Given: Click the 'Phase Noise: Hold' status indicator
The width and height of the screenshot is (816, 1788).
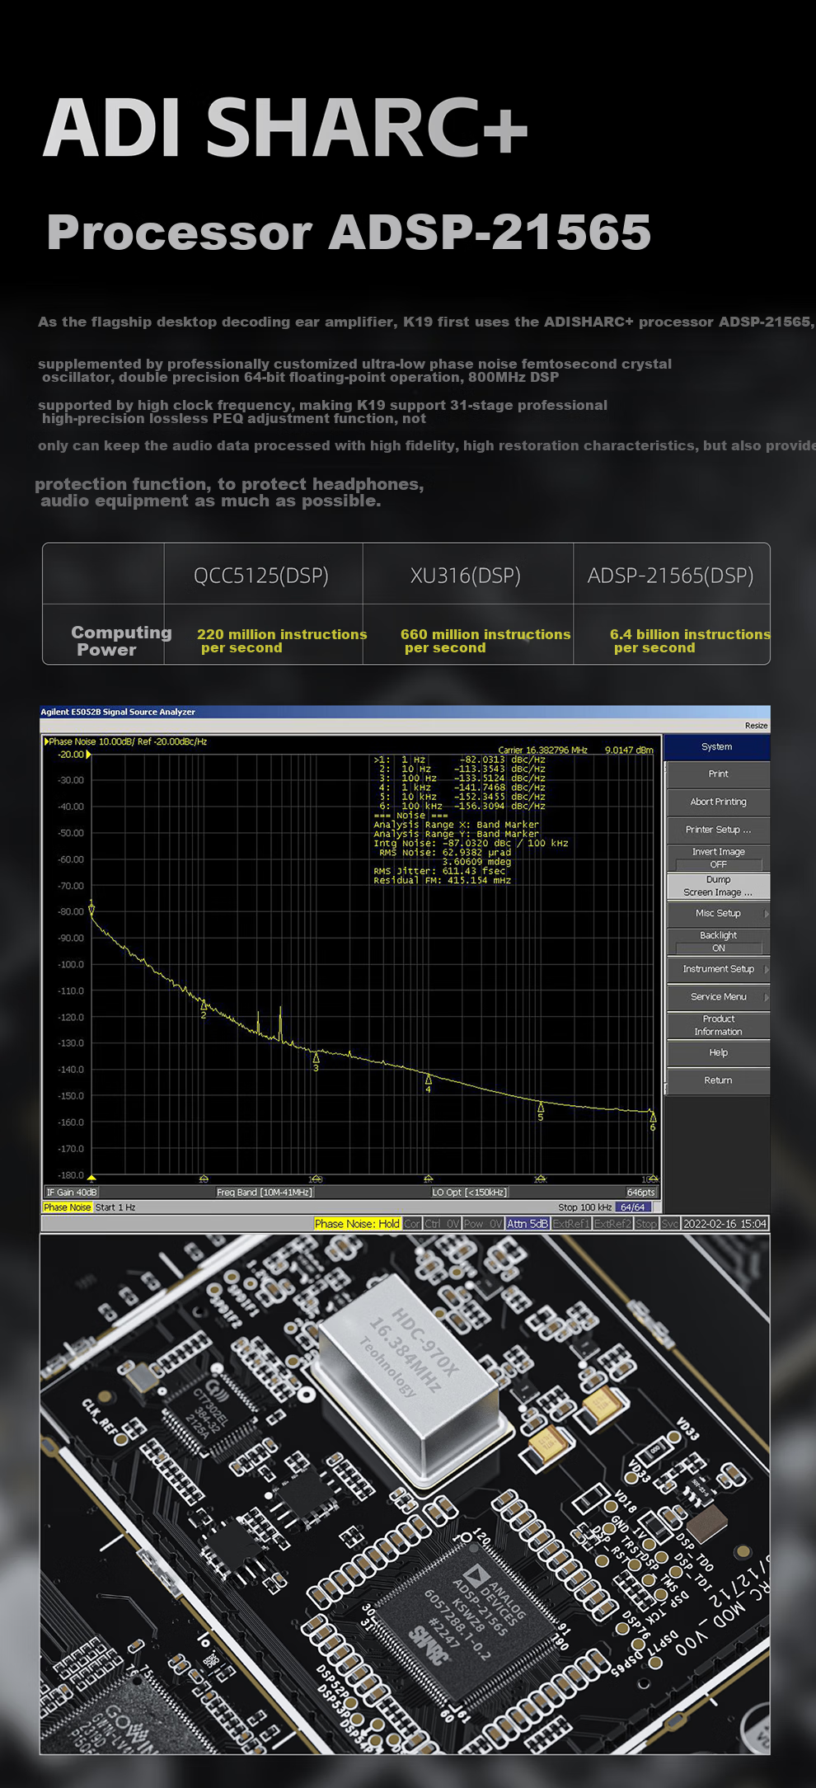Looking at the screenshot, I should (357, 1224).
